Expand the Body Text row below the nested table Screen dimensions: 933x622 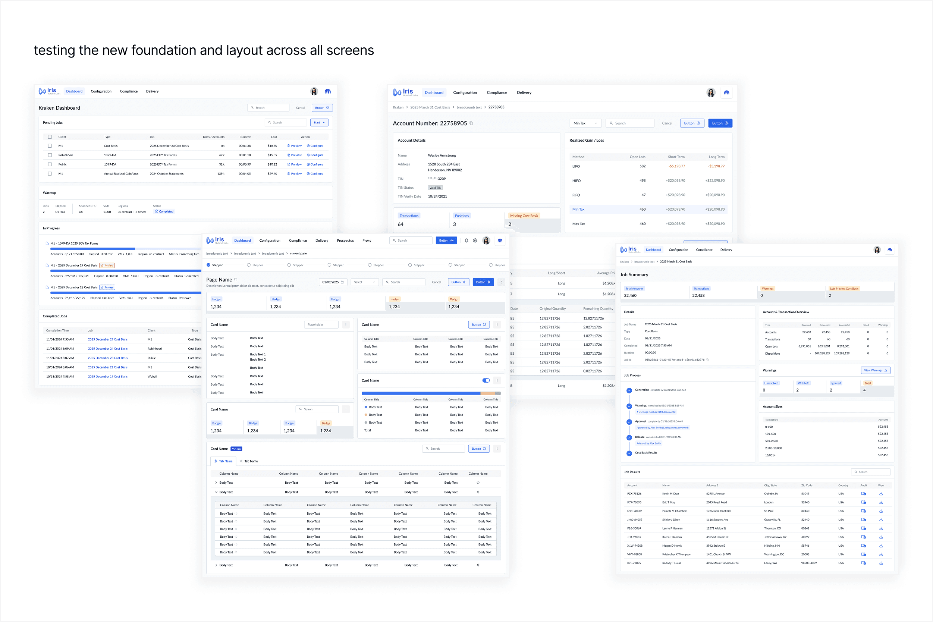pyautogui.click(x=216, y=565)
